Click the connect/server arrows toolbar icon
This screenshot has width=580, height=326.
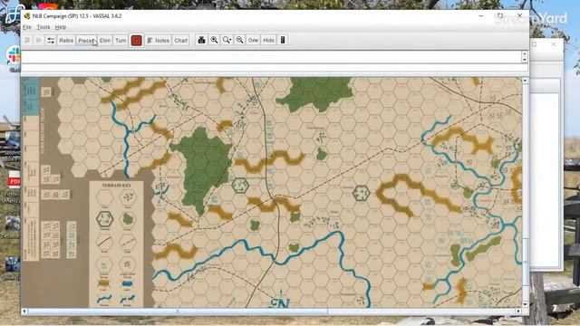[51, 40]
